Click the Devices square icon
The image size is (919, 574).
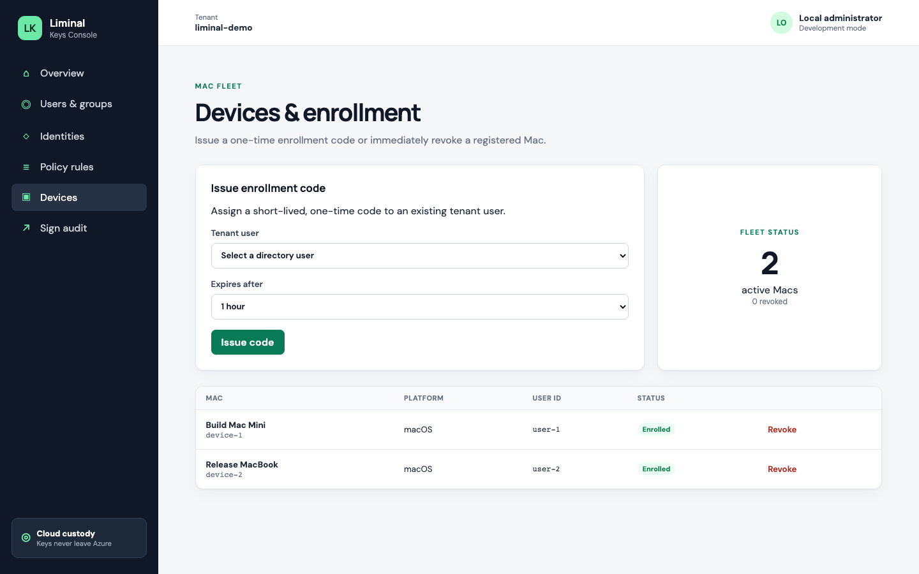tap(26, 198)
